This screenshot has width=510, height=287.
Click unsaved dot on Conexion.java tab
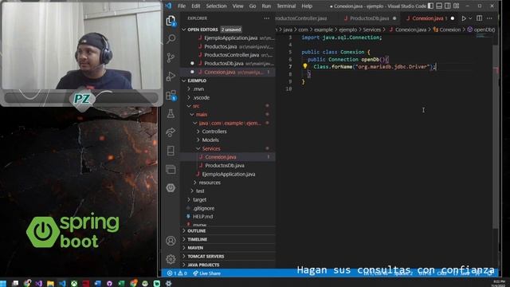tap(453, 18)
